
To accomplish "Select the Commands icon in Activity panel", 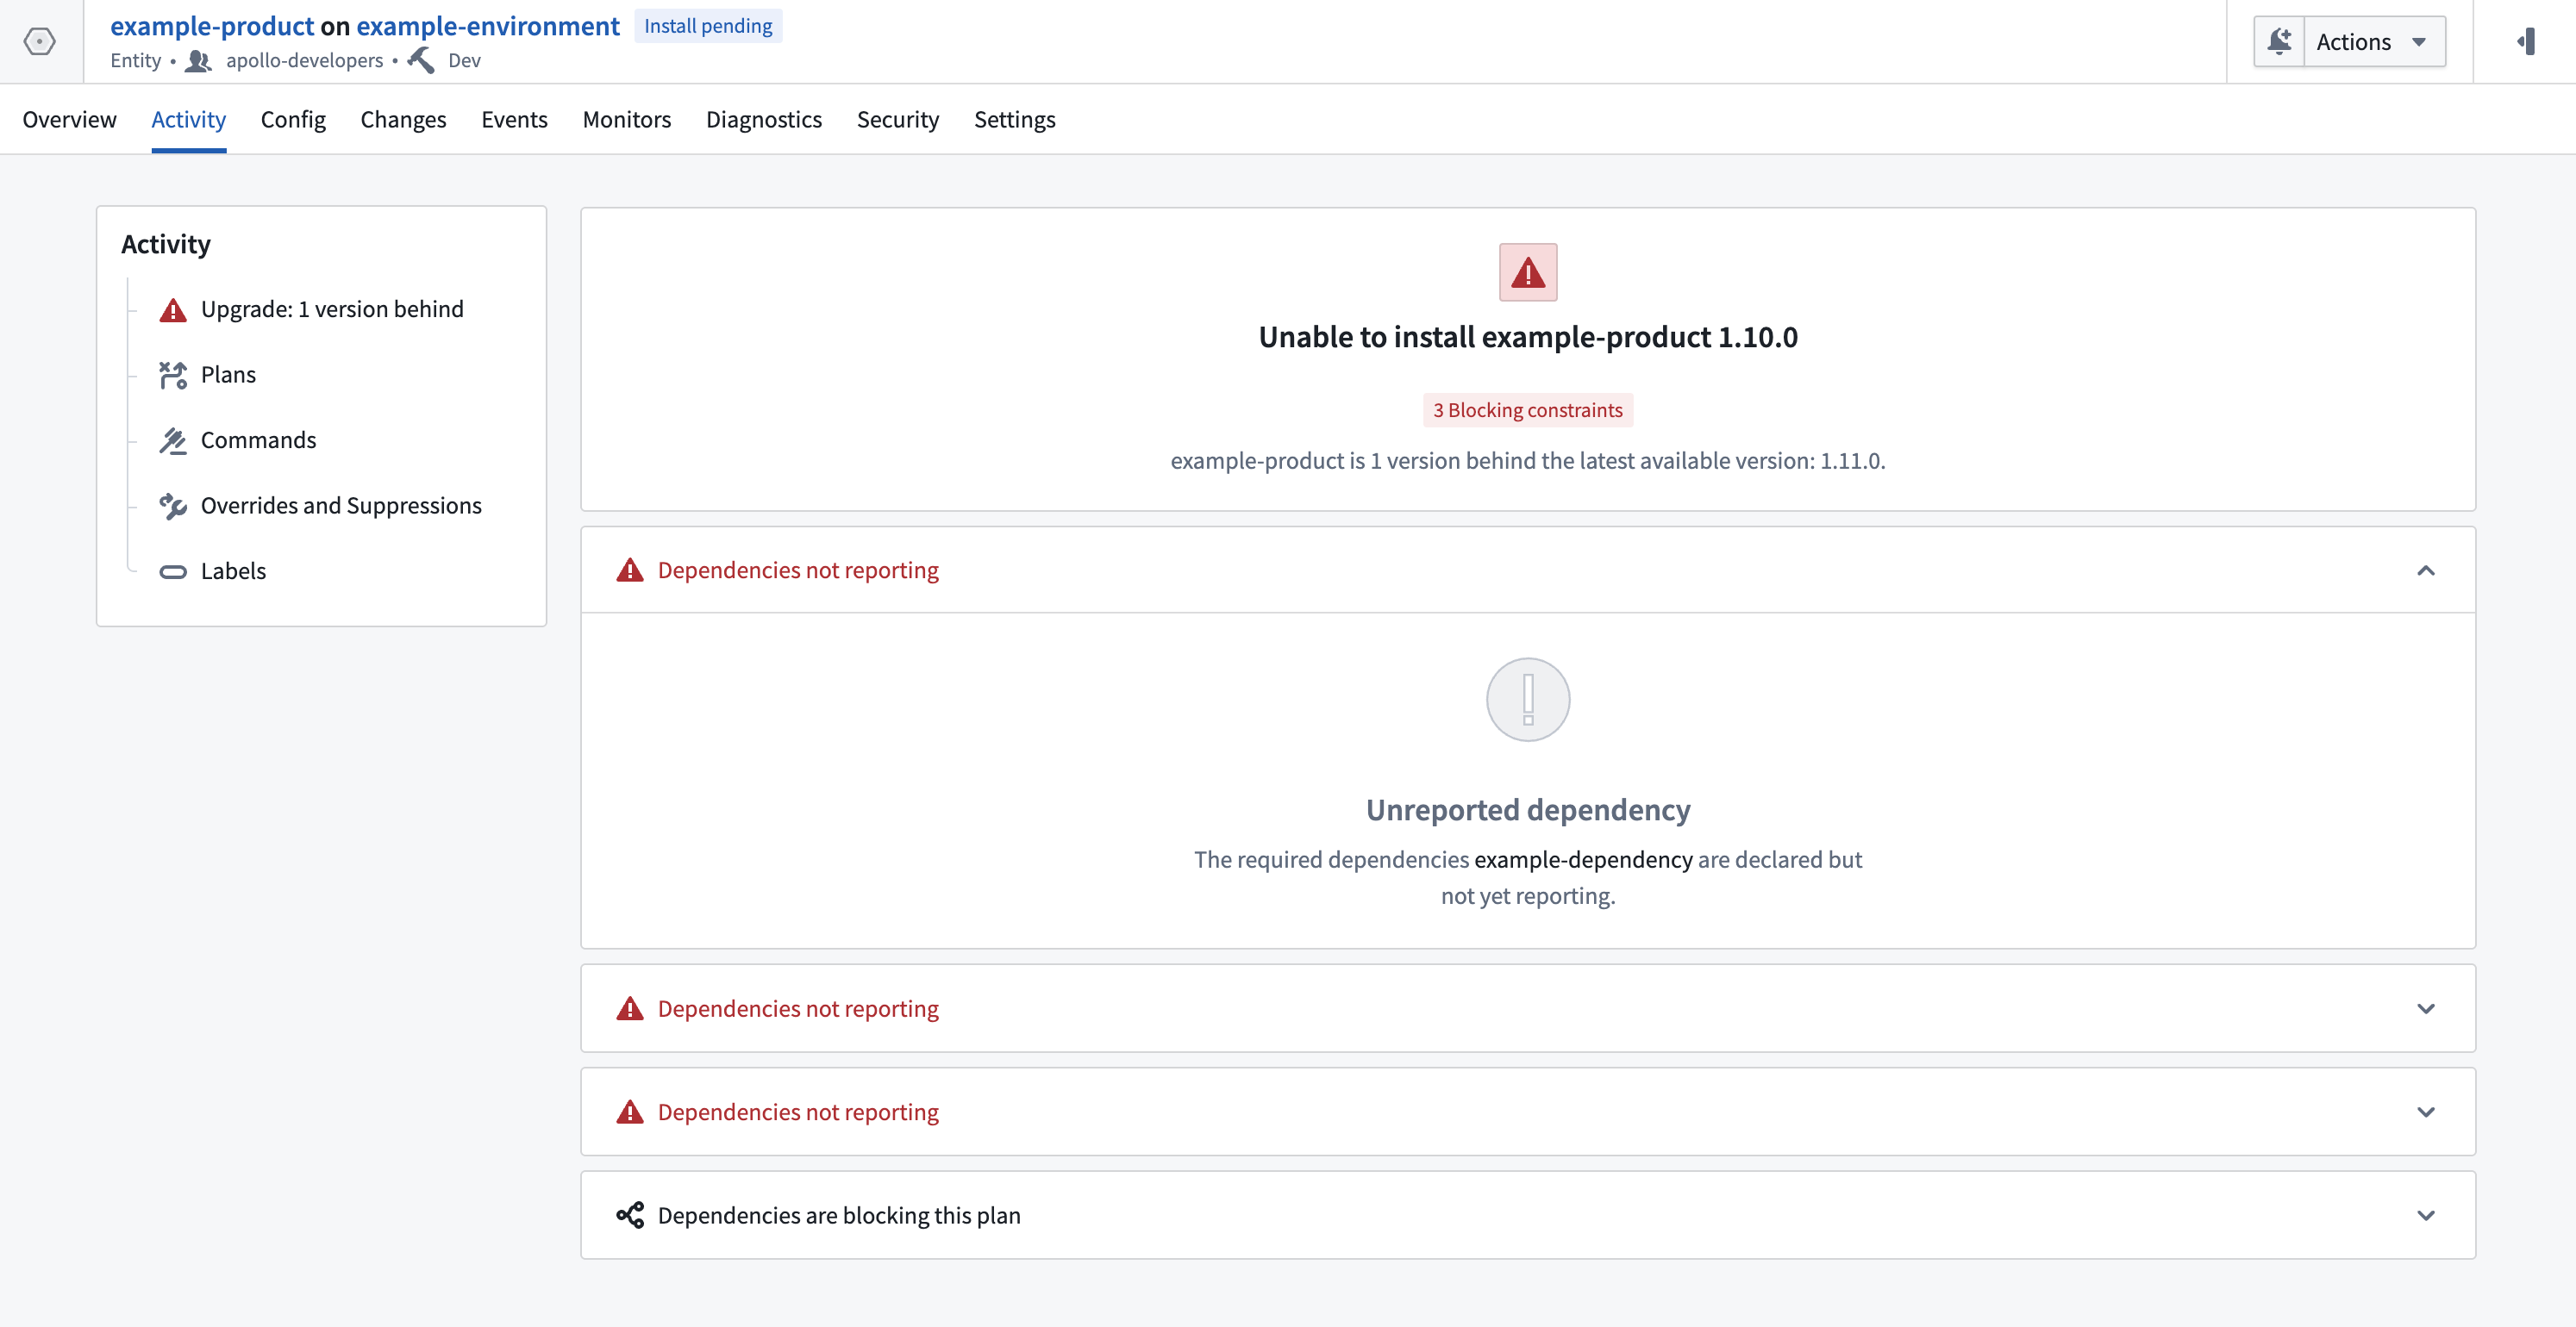I will [x=173, y=439].
